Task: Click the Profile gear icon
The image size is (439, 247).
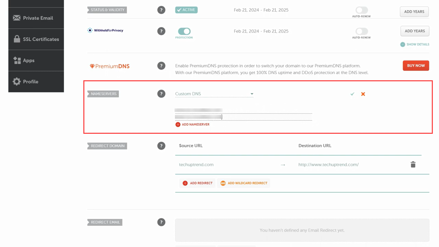Action: tap(16, 82)
